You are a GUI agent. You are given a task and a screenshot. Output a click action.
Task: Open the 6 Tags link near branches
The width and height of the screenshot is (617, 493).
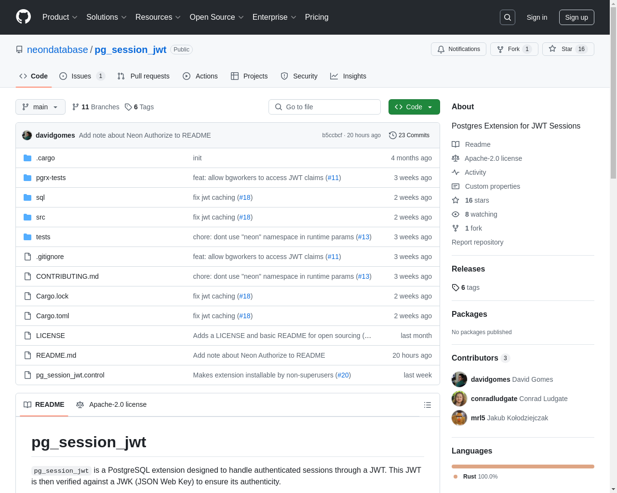[x=139, y=107]
